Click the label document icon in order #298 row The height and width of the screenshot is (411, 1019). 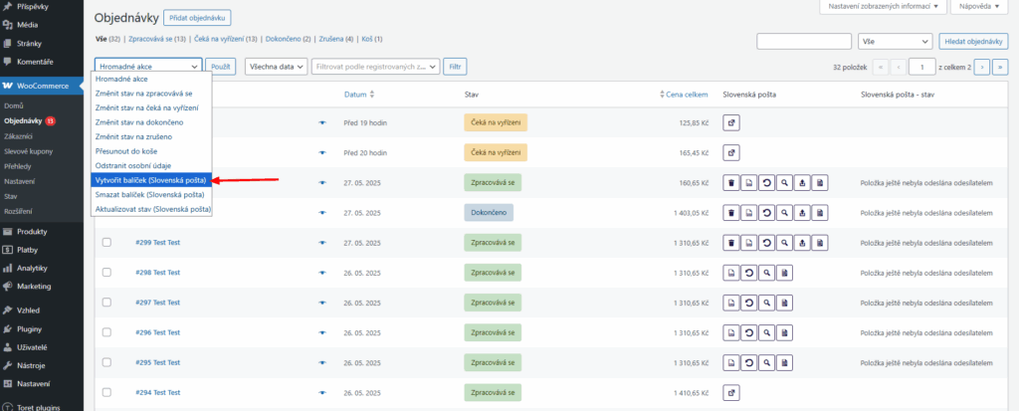pyautogui.click(x=731, y=273)
